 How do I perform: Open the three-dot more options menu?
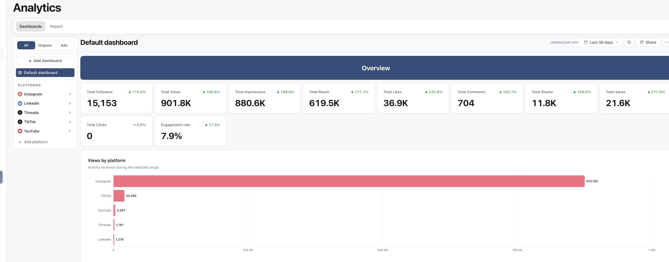(666, 42)
